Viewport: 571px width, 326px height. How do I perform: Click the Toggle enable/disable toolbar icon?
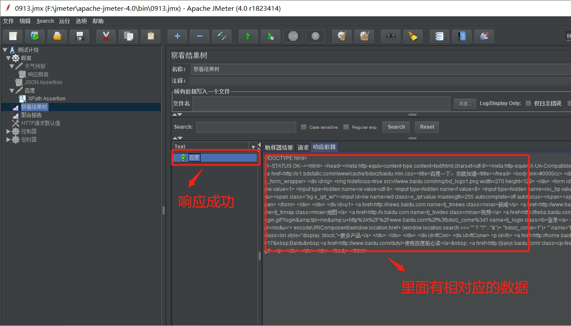[222, 36]
